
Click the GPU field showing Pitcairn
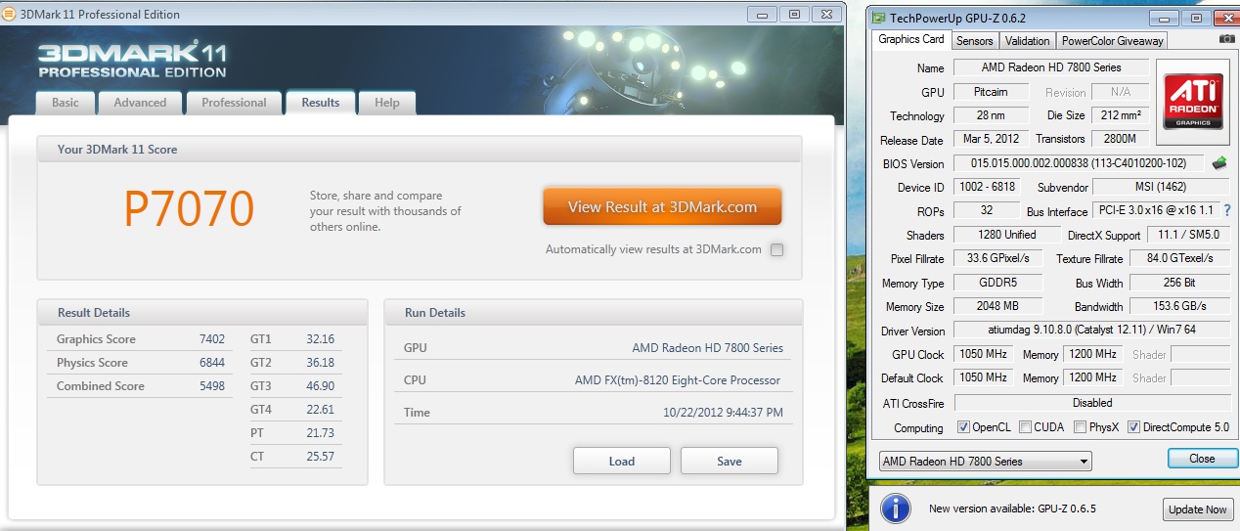pos(991,92)
